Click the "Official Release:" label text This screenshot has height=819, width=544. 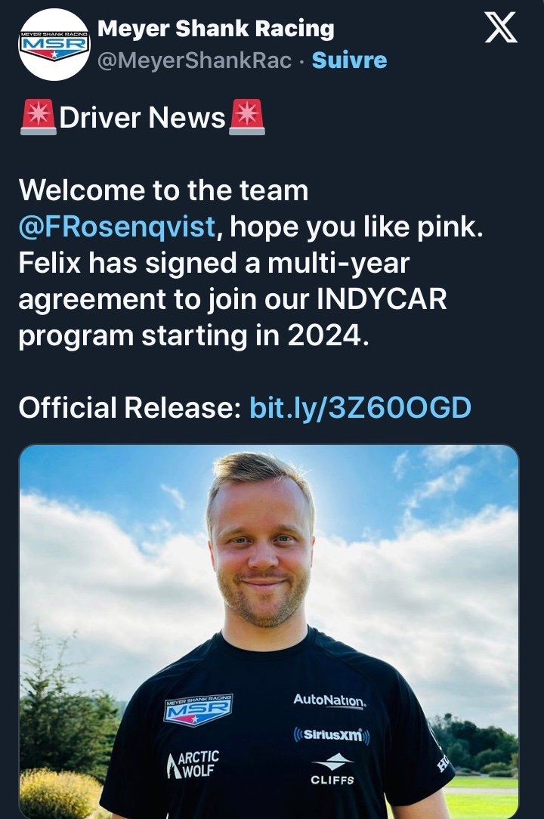point(129,408)
